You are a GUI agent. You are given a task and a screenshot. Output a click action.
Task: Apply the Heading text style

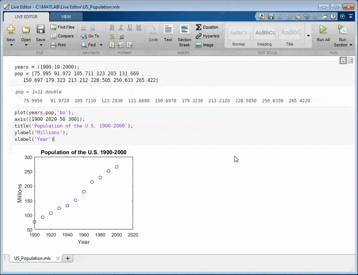click(x=264, y=36)
